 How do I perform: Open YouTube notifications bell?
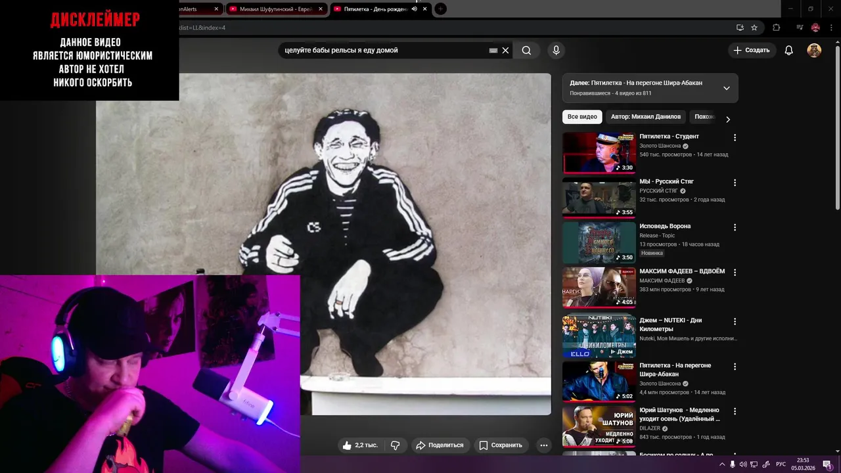coord(789,51)
